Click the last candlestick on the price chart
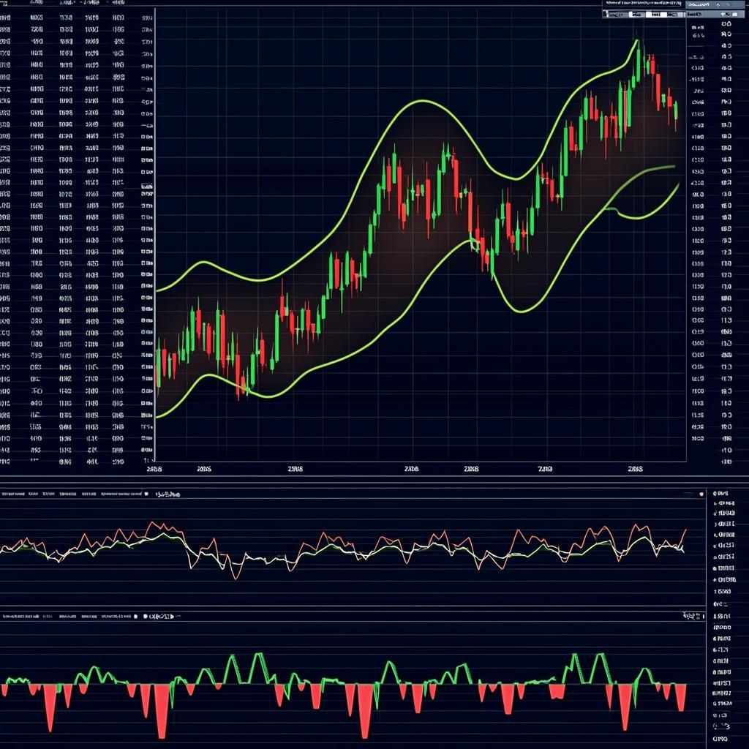The width and height of the screenshot is (749, 749). coord(676,112)
